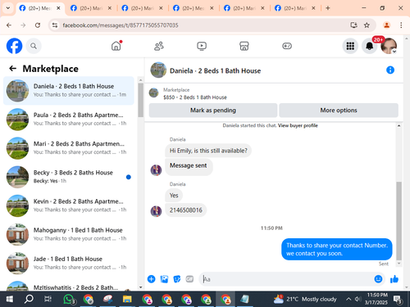This screenshot has height=307, width=410.
Task: Open Windows taskbar search
Action: point(29,299)
